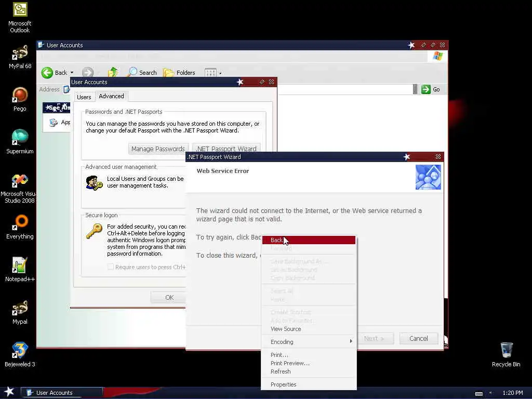The width and height of the screenshot is (532, 399).
Task: Click the Views toolbar icon
Action: [210, 73]
